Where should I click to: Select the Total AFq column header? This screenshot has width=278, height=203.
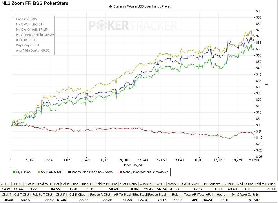(205, 195)
